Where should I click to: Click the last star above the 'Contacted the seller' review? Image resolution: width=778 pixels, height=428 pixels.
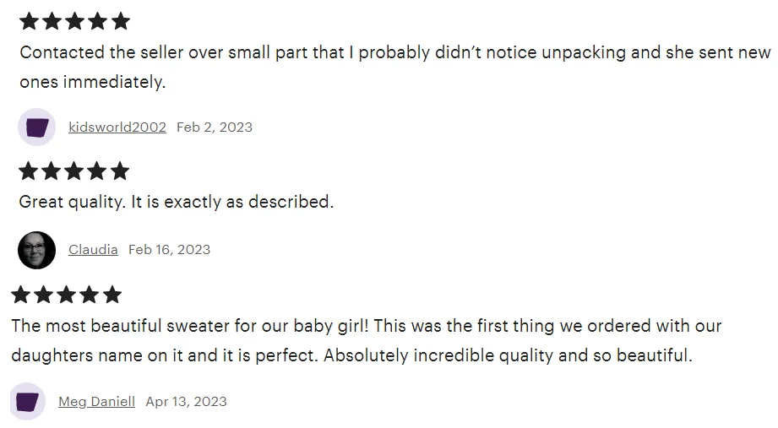121,21
